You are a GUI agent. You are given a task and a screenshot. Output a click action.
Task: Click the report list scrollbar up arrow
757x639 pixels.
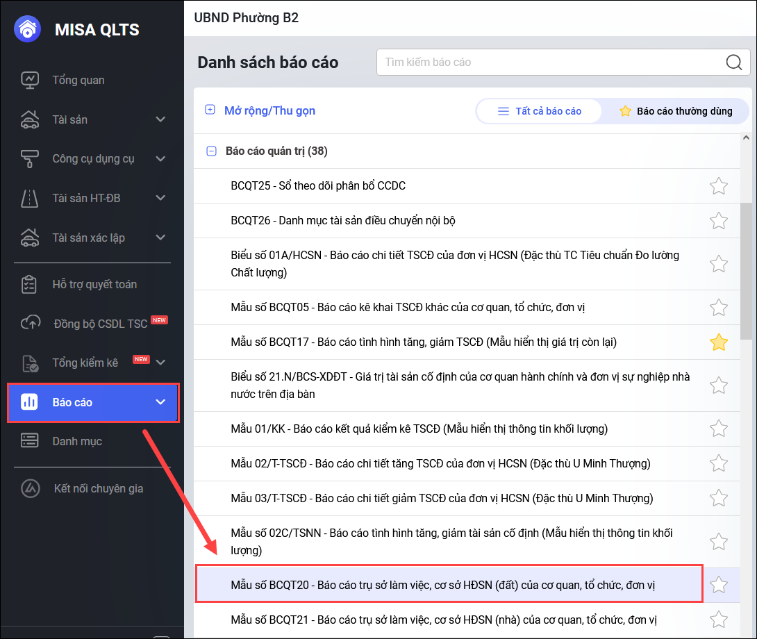point(746,138)
